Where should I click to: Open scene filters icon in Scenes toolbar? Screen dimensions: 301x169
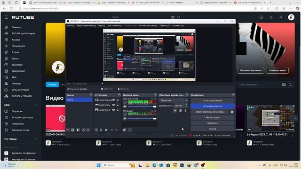click(78, 130)
